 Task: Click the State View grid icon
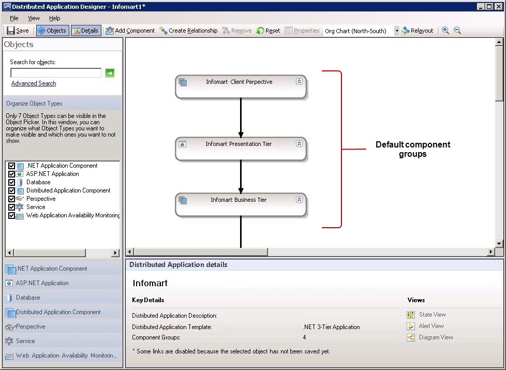411,315
